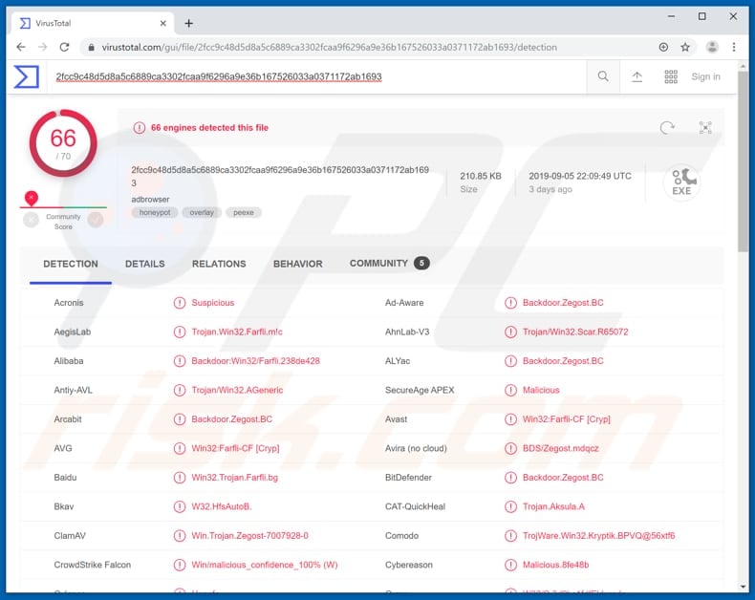Viewport: 755px width, 600px height.
Task: Click the similarity graph icon
Action: pos(705,128)
